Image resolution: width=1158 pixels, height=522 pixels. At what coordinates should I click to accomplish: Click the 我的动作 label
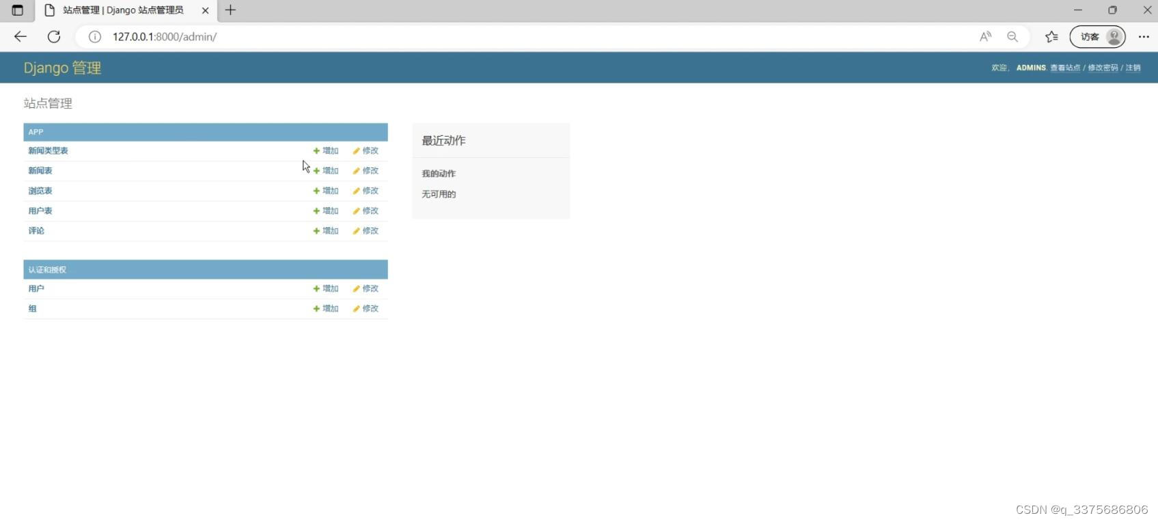coord(439,174)
